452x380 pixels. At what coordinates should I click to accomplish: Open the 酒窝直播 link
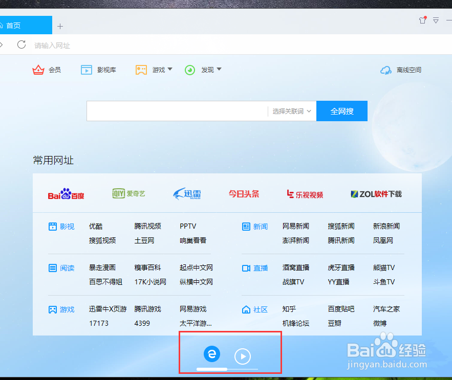296,267
